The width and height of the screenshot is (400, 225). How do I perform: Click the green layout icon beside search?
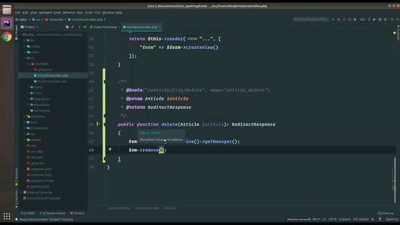pos(392,19)
